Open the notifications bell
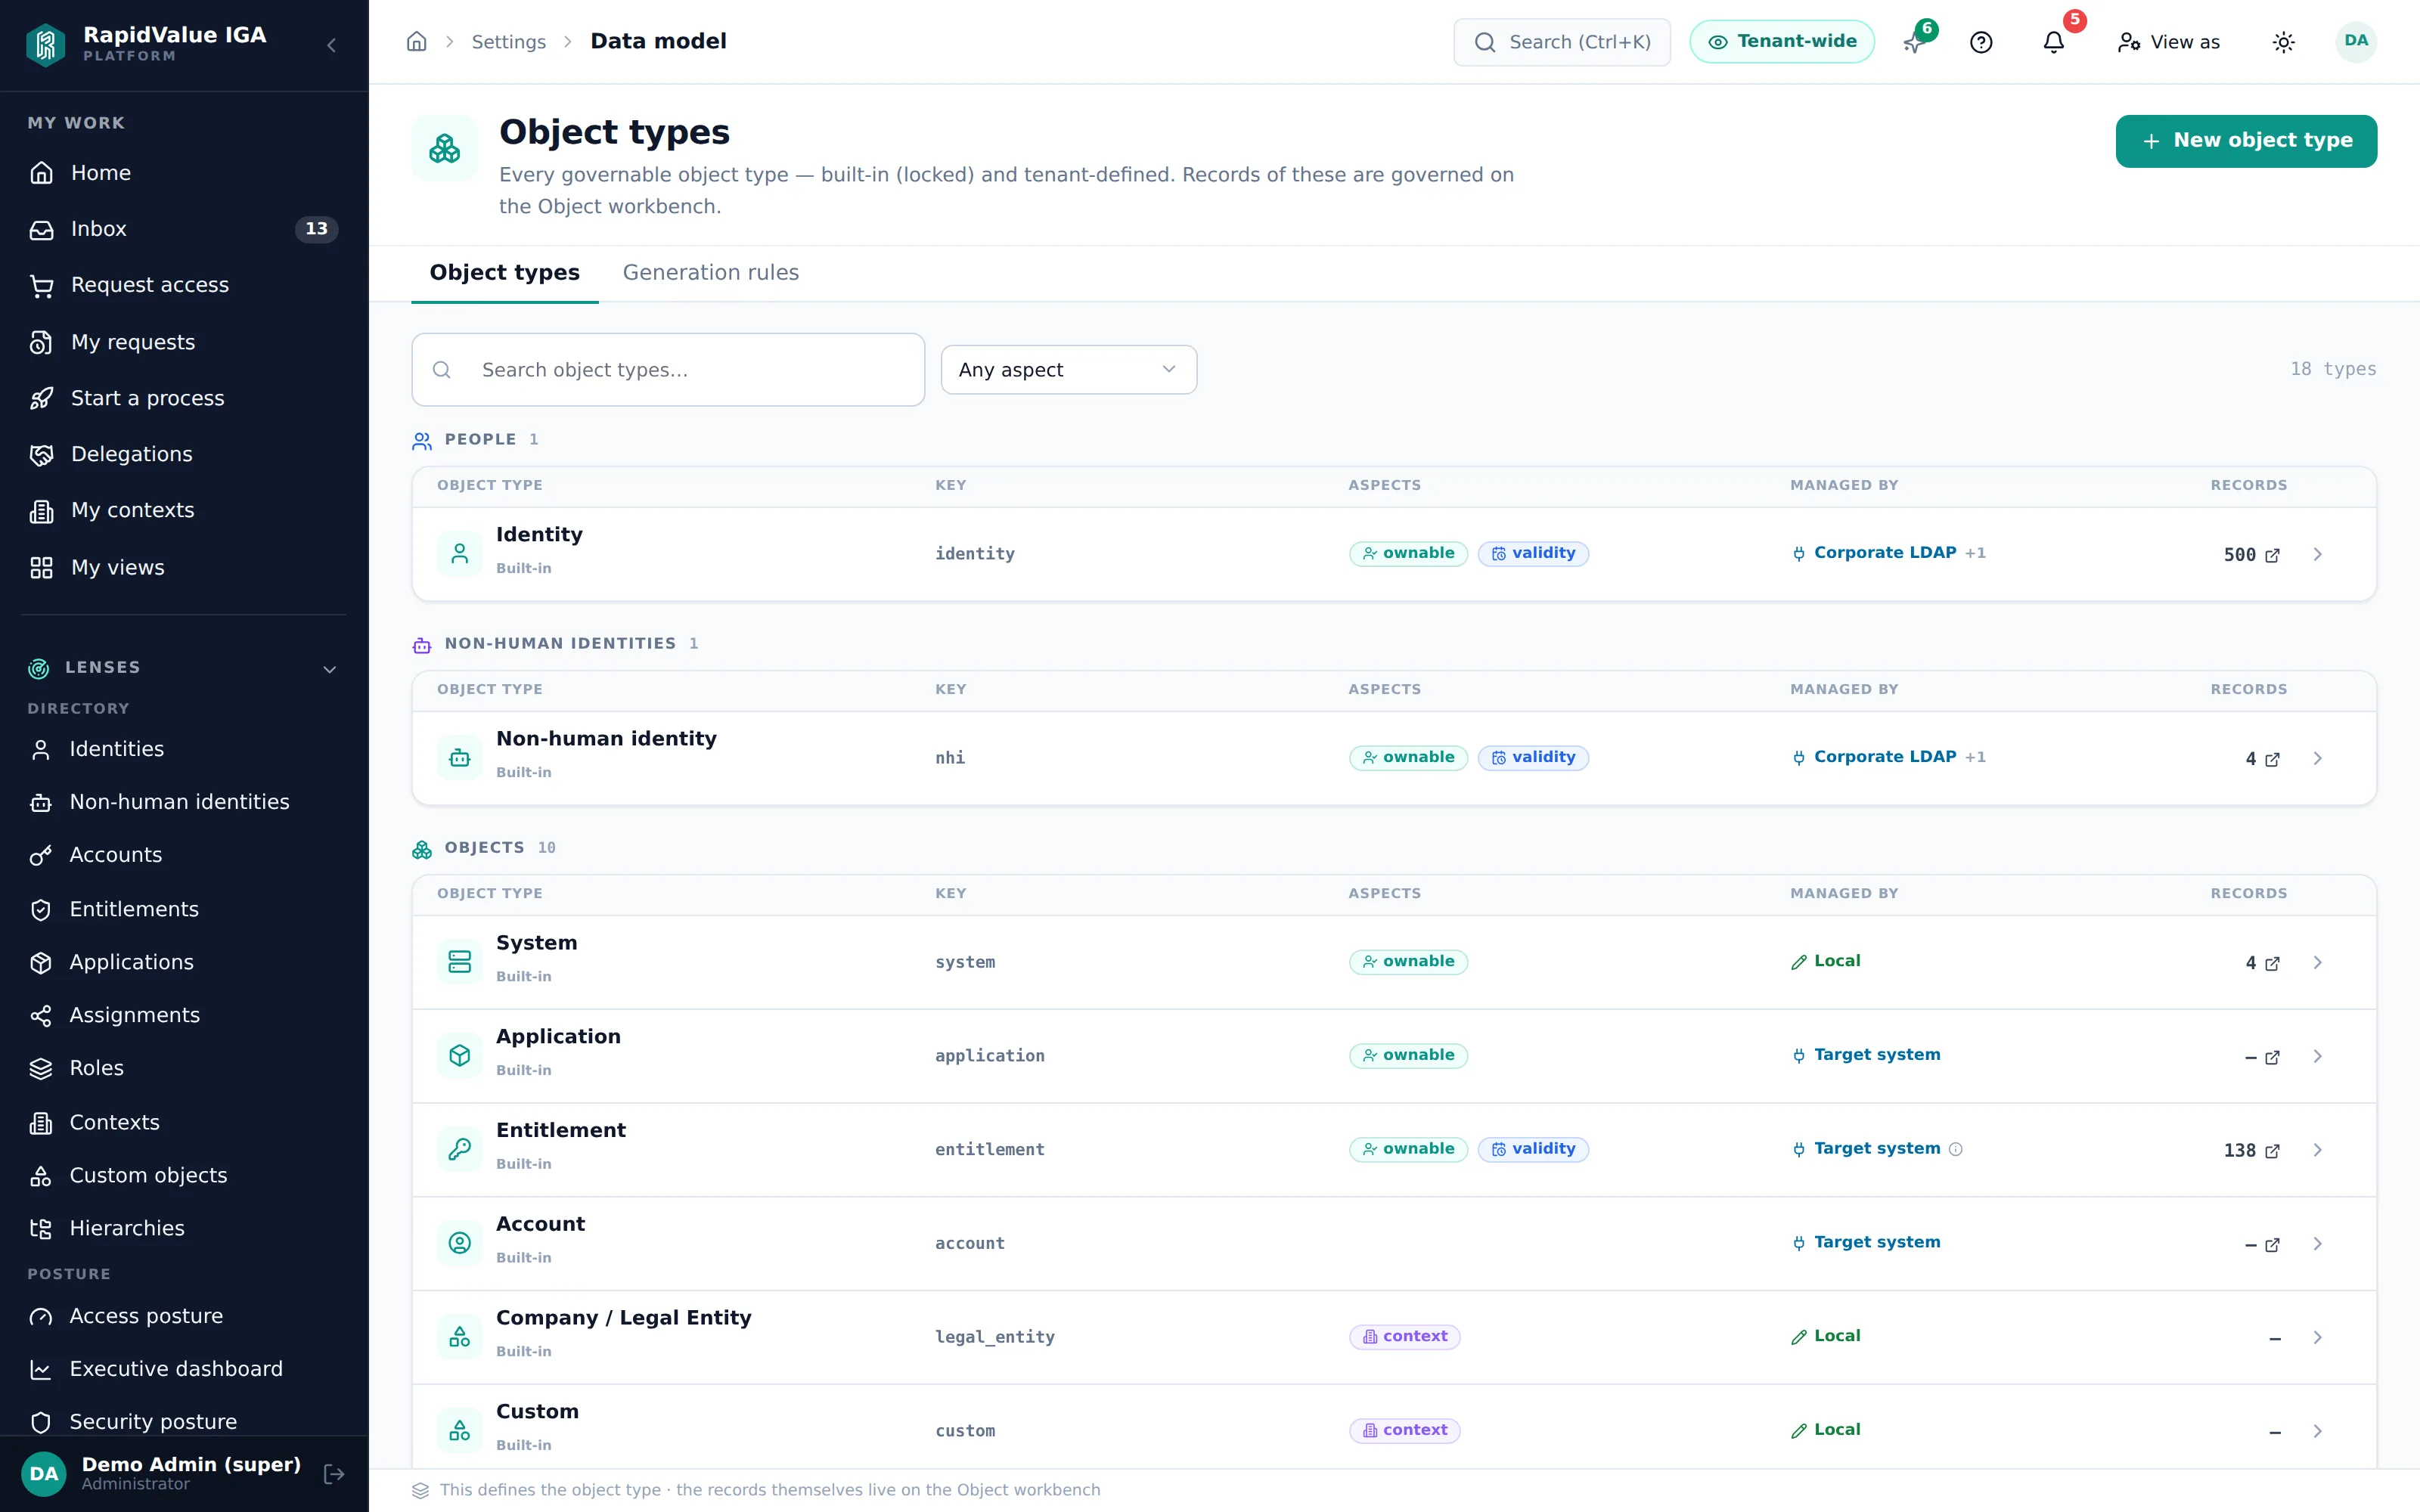The image size is (2420, 1512). coord(2054,42)
